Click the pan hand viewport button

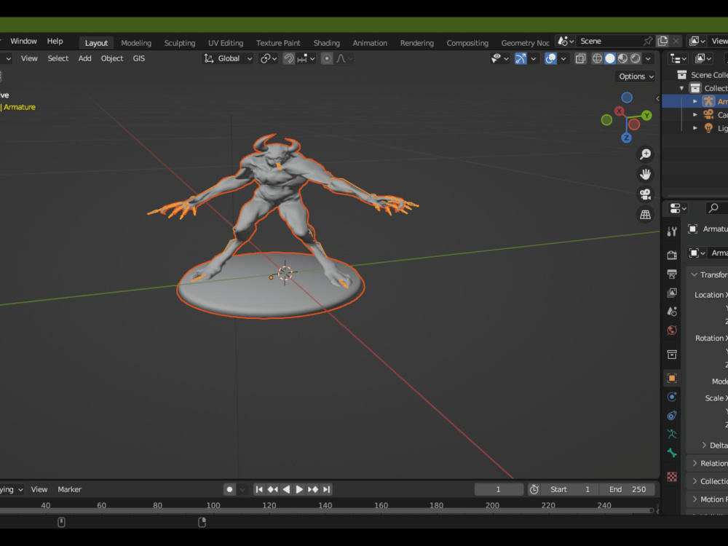(x=645, y=175)
